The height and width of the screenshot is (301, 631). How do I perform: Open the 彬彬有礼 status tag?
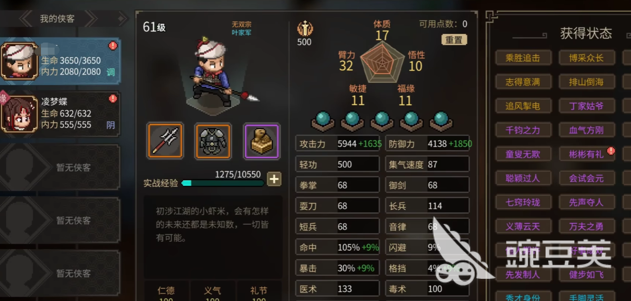[x=586, y=154]
